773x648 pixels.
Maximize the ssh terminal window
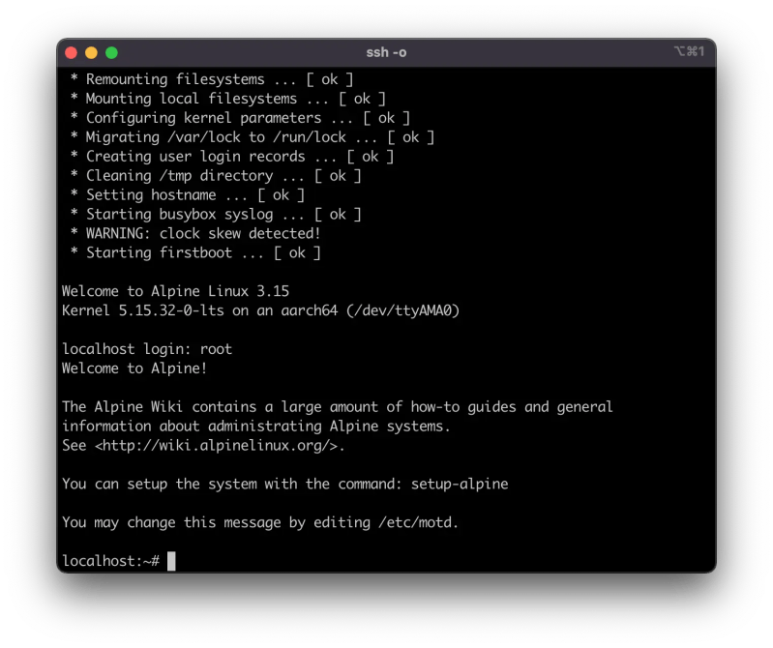click(x=111, y=53)
